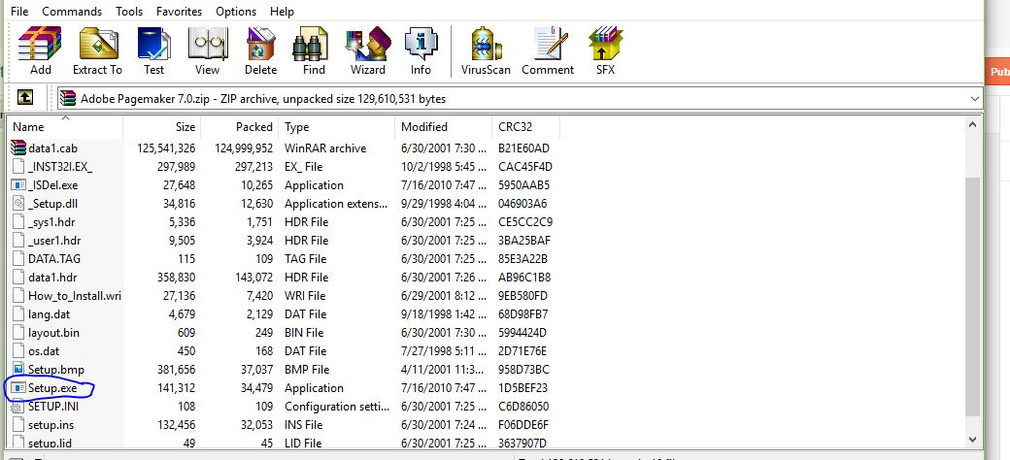This screenshot has height=460, width=1010.
Task: Select the os.dat file row
Action: point(284,351)
